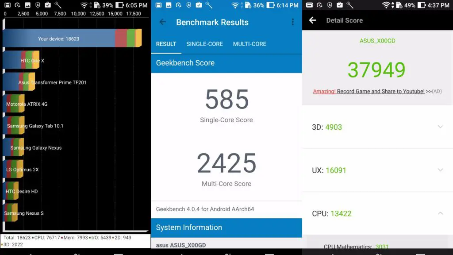Tap the picture icon in Geekbench screen status bar

click(x=169, y=5)
